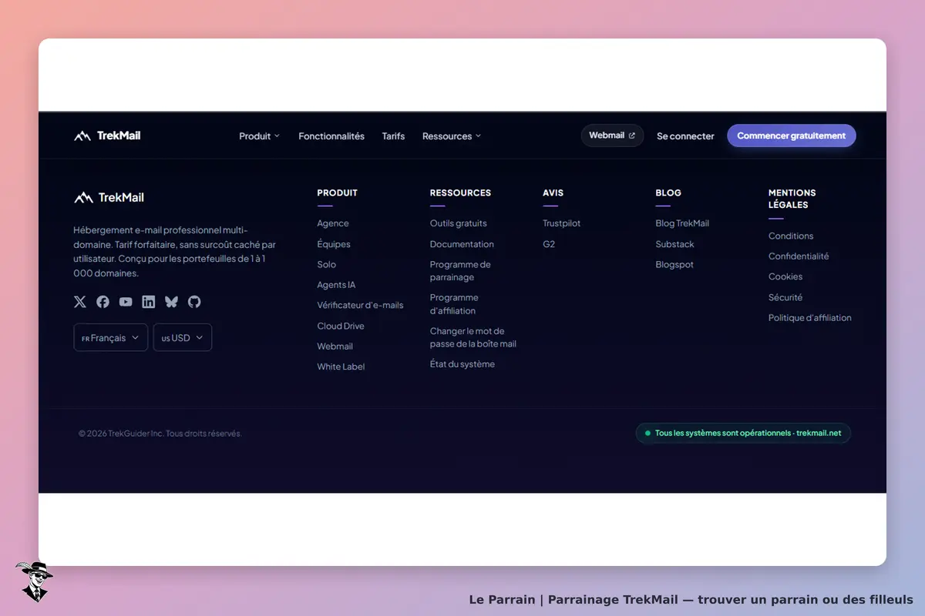Open the YouTube social icon
The width and height of the screenshot is (925, 616).
126,302
